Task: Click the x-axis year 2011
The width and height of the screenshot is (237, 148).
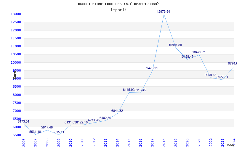Action: point(82,143)
